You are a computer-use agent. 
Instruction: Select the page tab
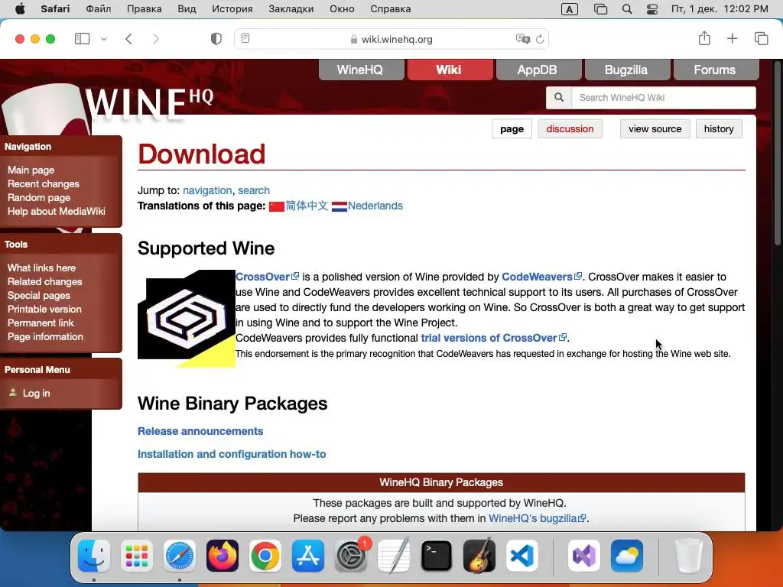tap(512, 128)
